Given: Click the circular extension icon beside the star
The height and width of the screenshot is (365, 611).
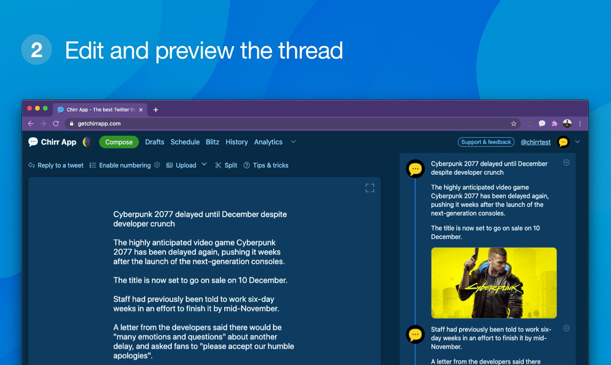Looking at the screenshot, I should tap(529, 123).
